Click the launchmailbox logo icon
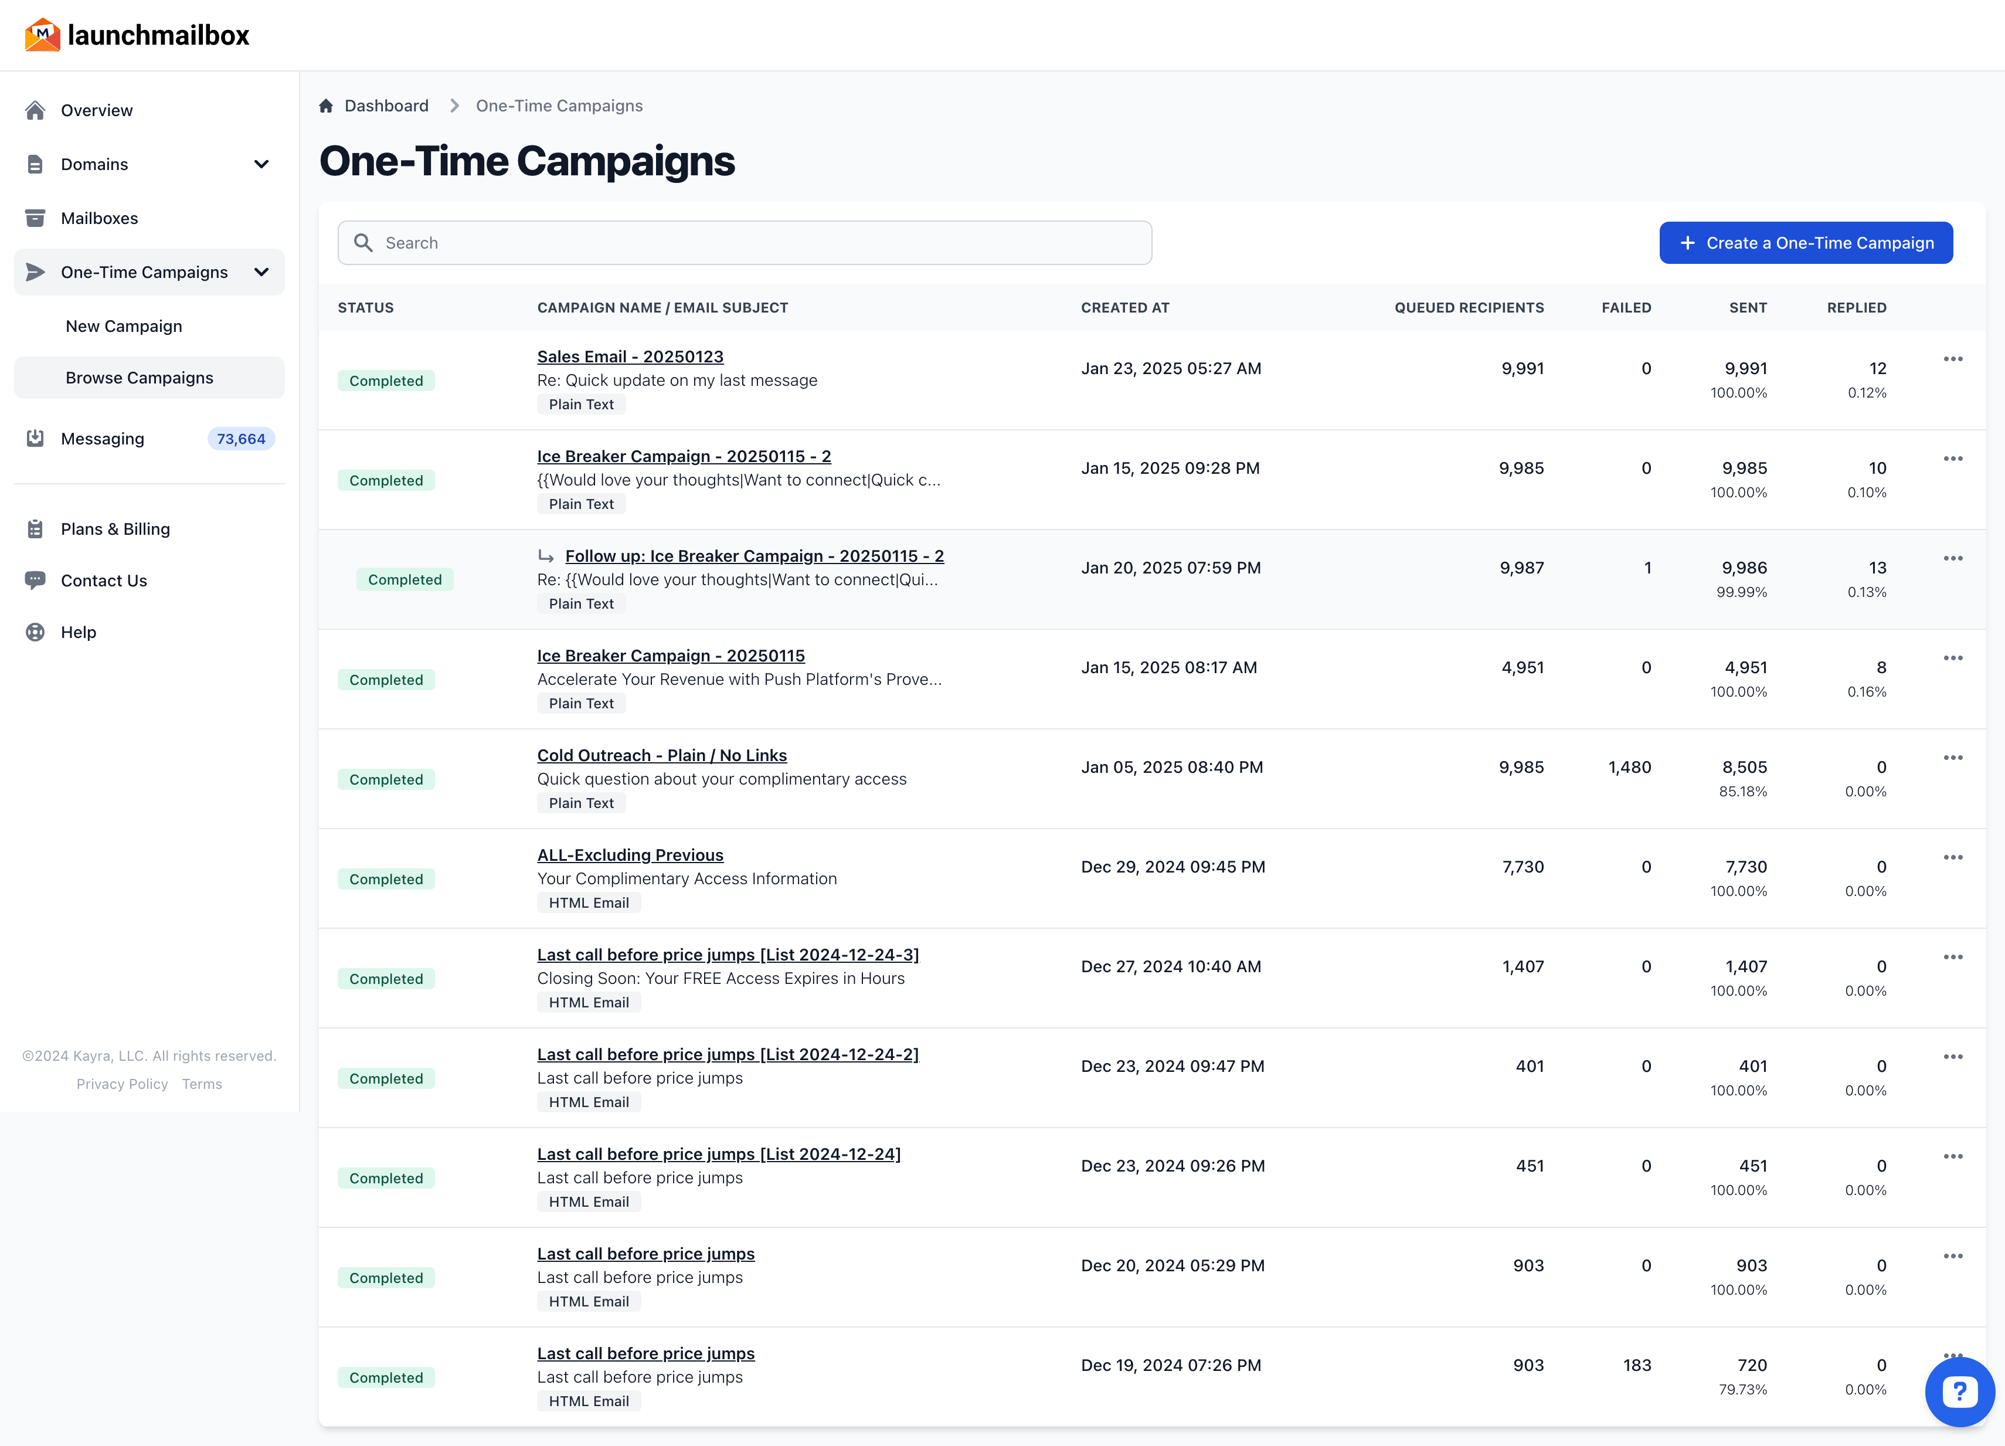 (42, 35)
